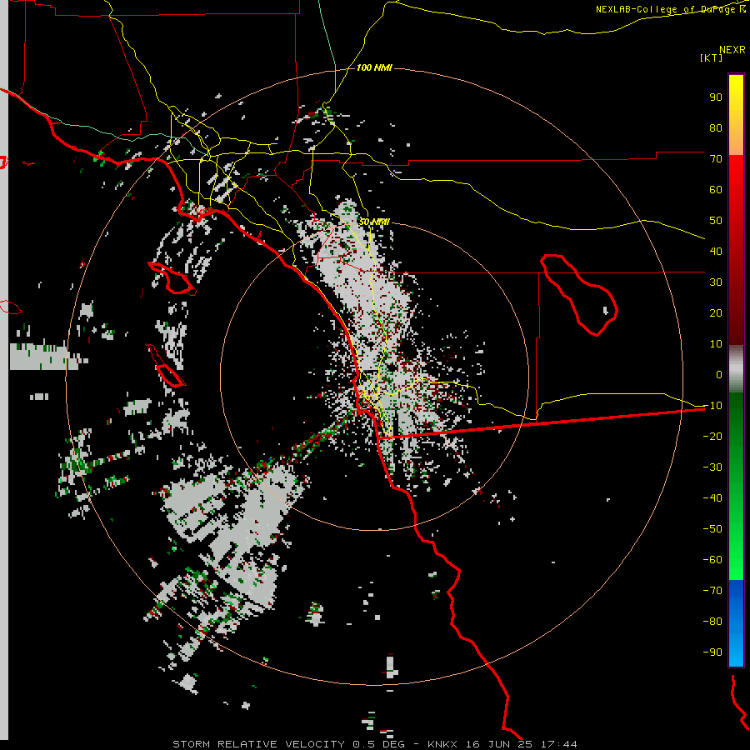
Task: Select the 80 value on velocity scale
Action: point(716,127)
